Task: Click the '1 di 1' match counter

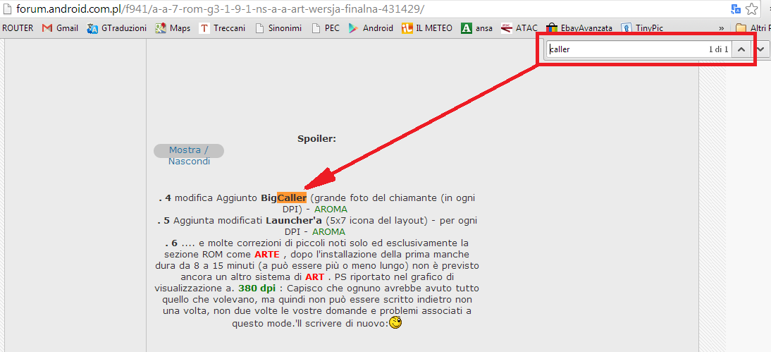Action: point(718,49)
